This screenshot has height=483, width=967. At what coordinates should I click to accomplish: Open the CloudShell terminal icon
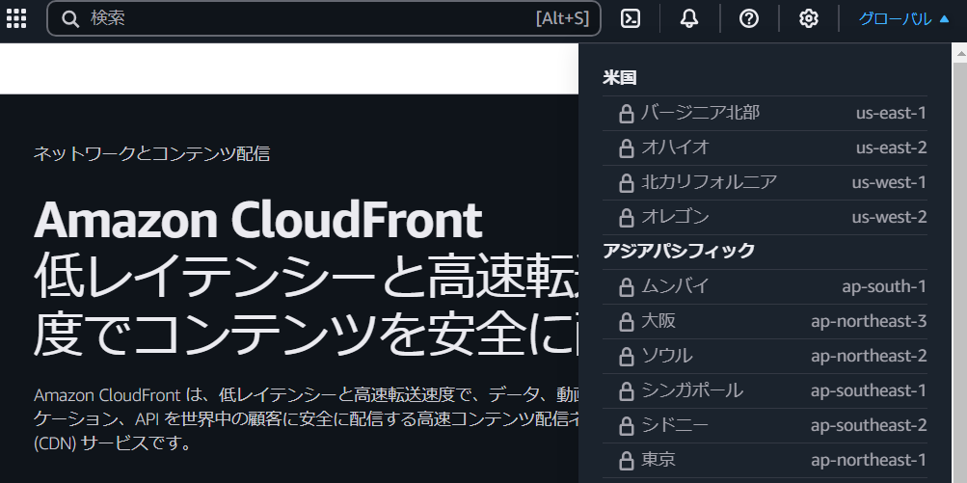630,18
